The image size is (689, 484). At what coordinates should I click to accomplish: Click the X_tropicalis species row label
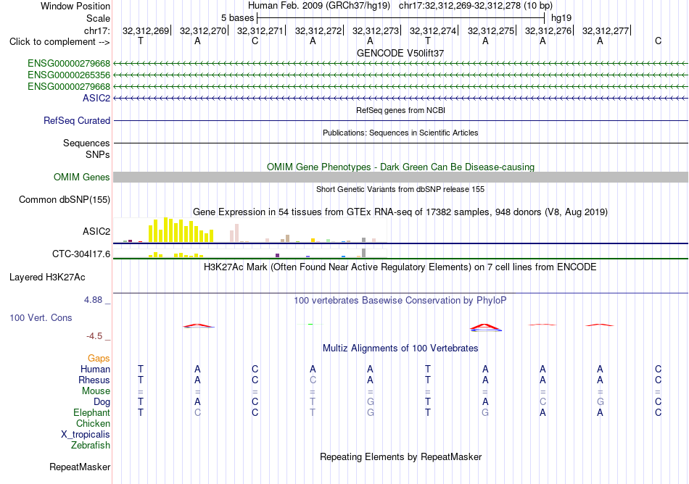click(x=86, y=435)
